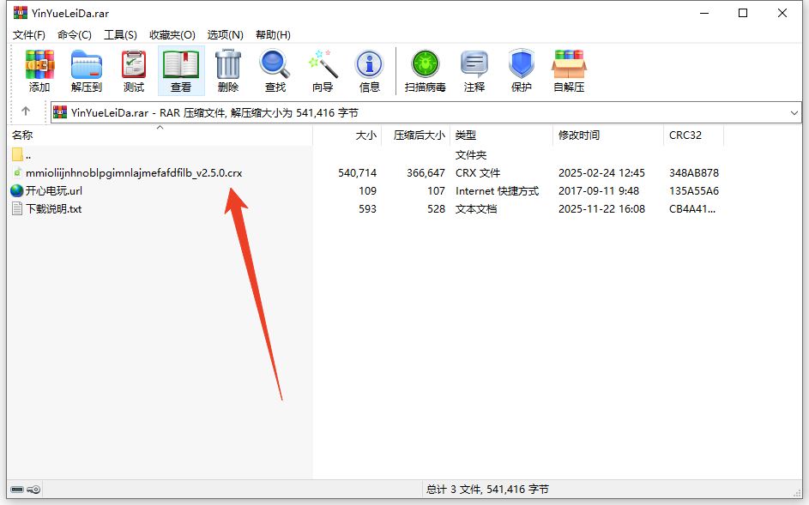Click the key icon in status bar
809x505 pixels.
click(33, 489)
